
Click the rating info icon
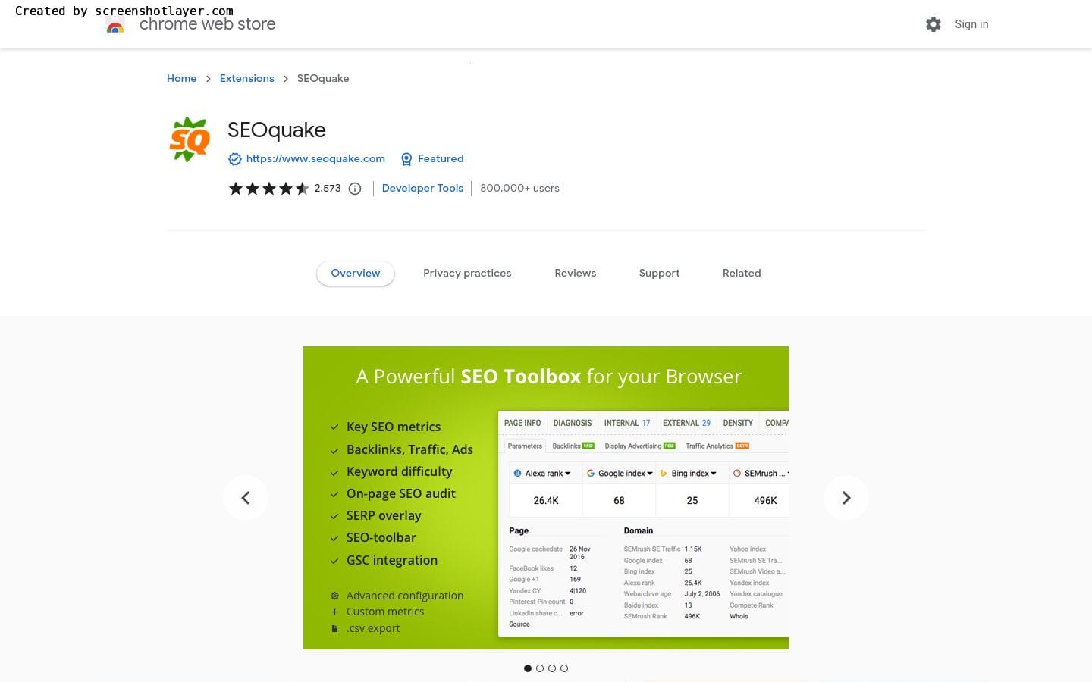pyautogui.click(x=355, y=189)
